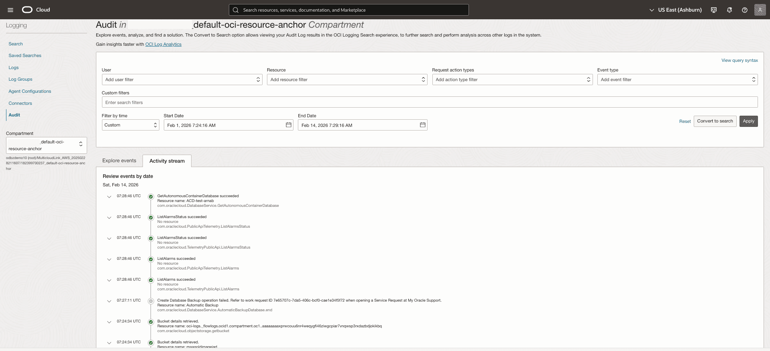Click status icon for TelemetryPublicApi.ListAlarms event
Image resolution: width=770 pixels, height=351 pixels.
point(151,280)
